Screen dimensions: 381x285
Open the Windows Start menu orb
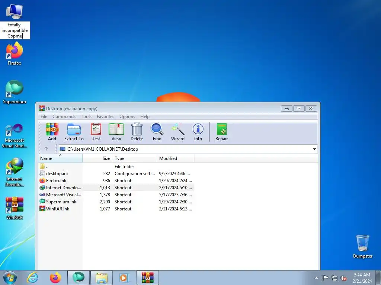(10, 278)
